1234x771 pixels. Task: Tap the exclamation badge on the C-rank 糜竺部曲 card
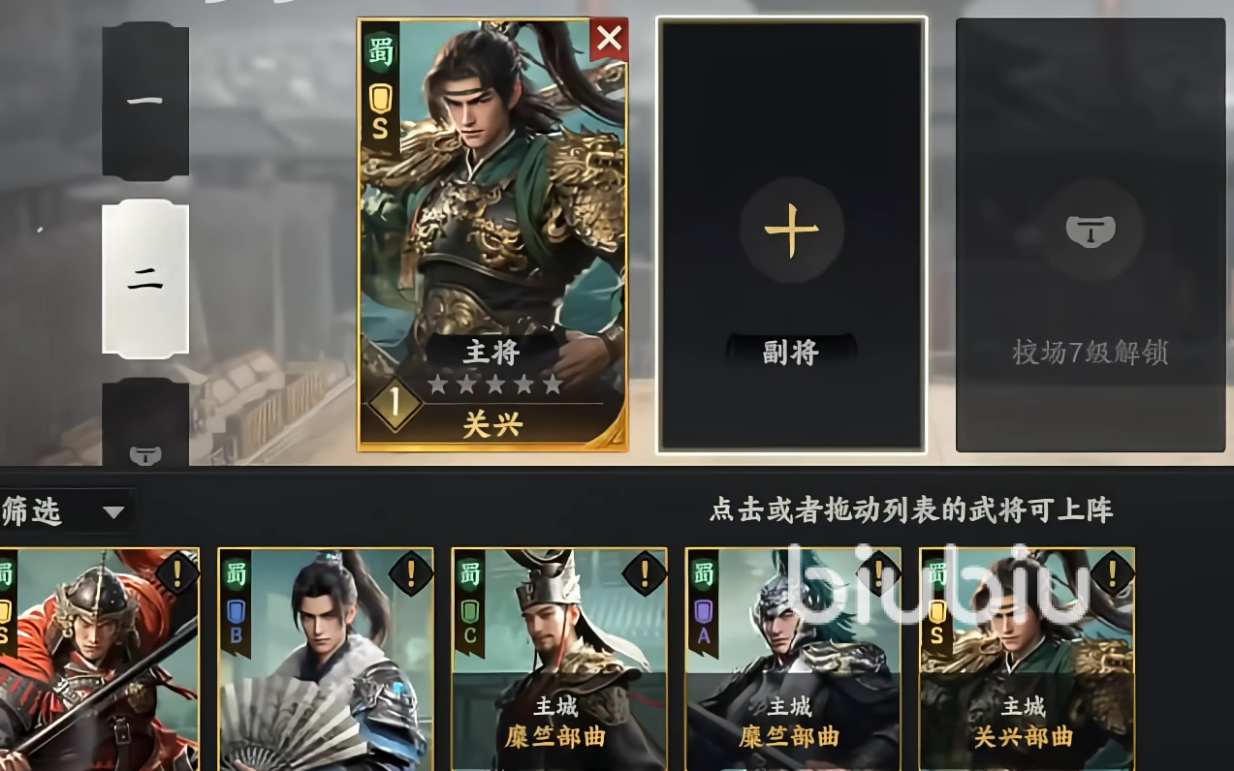pyautogui.click(x=645, y=573)
